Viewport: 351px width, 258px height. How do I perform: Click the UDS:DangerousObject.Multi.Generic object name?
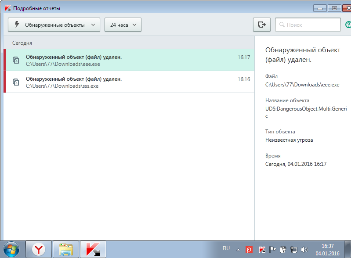coord(306,112)
